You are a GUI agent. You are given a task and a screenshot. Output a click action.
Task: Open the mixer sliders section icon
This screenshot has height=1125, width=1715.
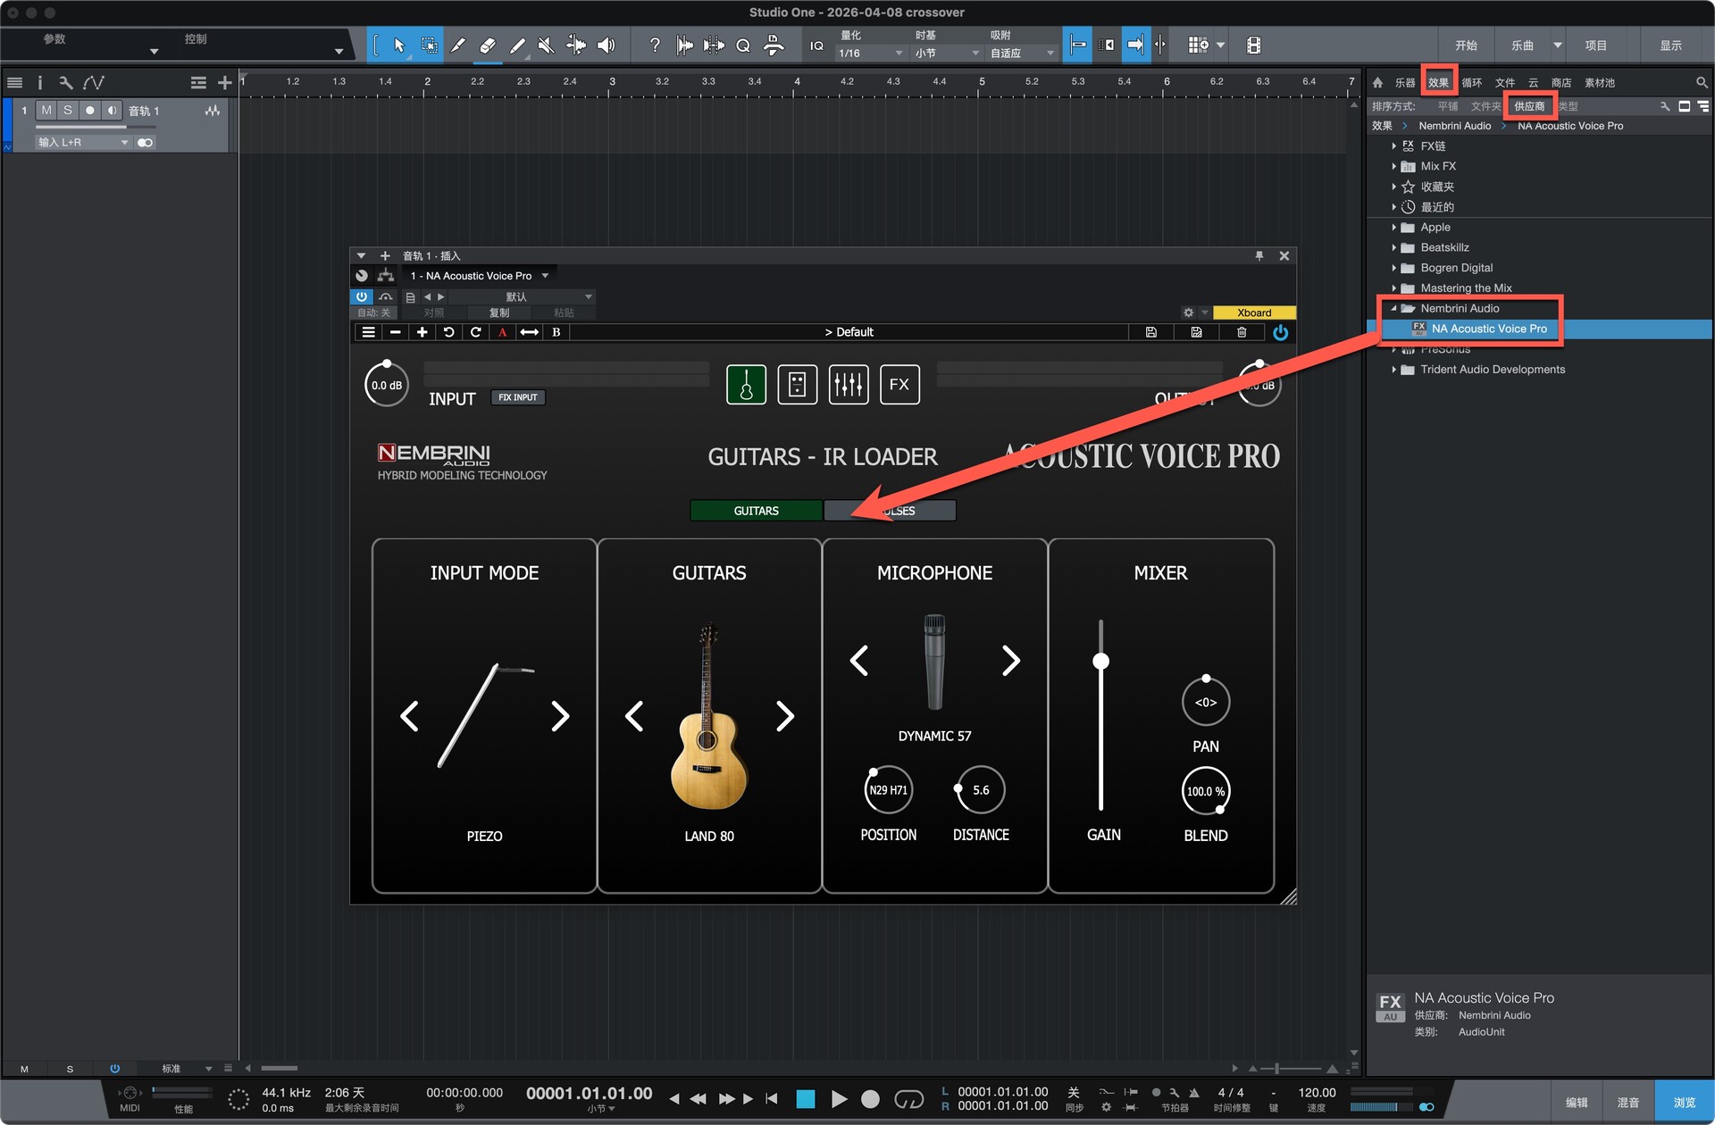click(848, 385)
